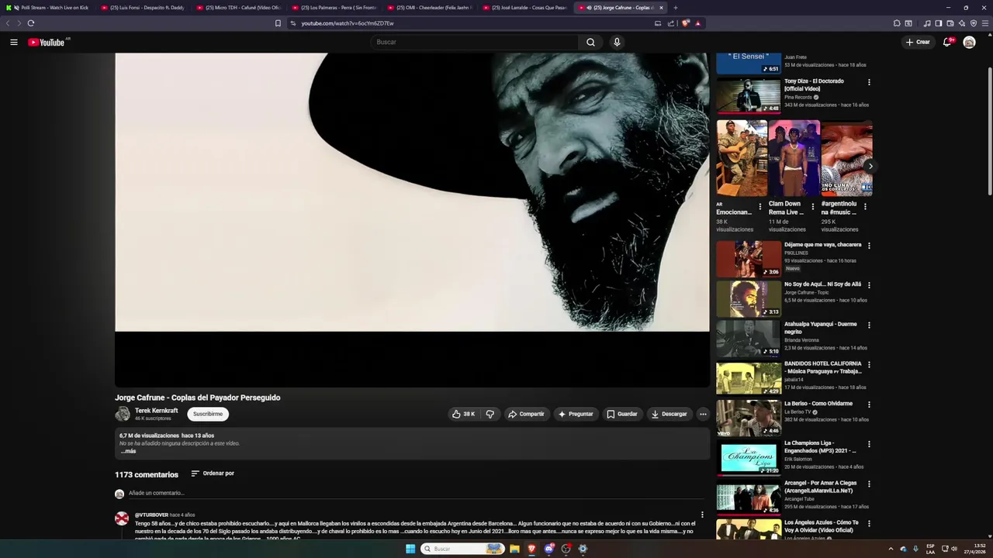Open Tony Dize El Doctorado thumbnail
This screenshot has height=558, width=993.
(748, 95)
